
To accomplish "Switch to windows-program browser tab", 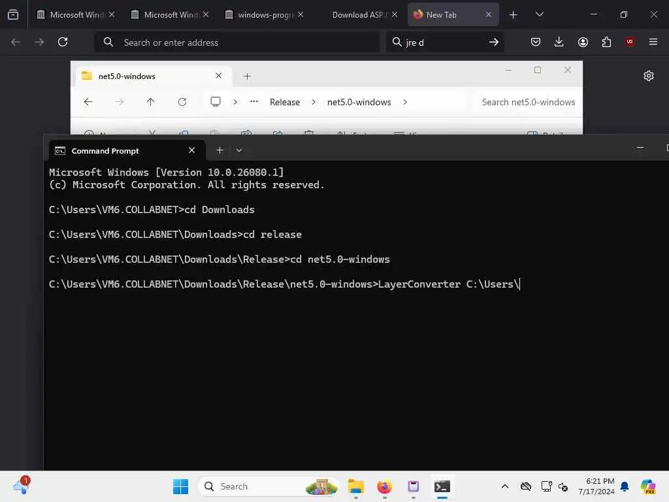I will 264,14.
